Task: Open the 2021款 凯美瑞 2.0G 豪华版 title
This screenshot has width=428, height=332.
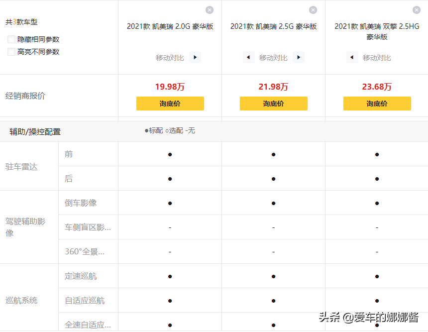Action: (170, 26)
